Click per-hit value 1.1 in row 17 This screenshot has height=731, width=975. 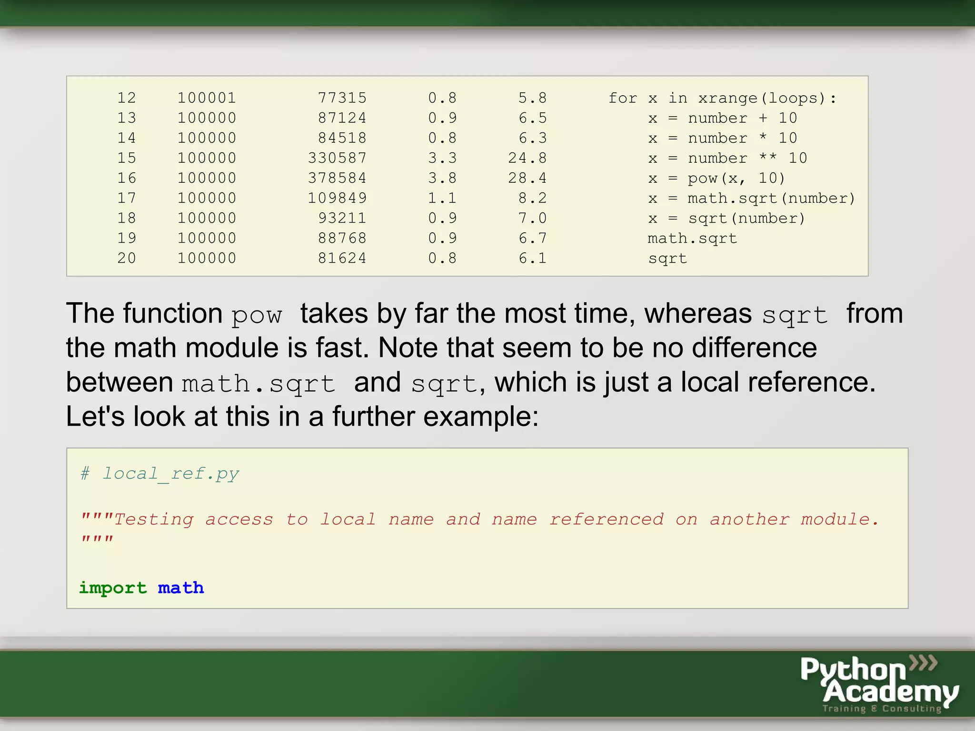coord(442,198)
